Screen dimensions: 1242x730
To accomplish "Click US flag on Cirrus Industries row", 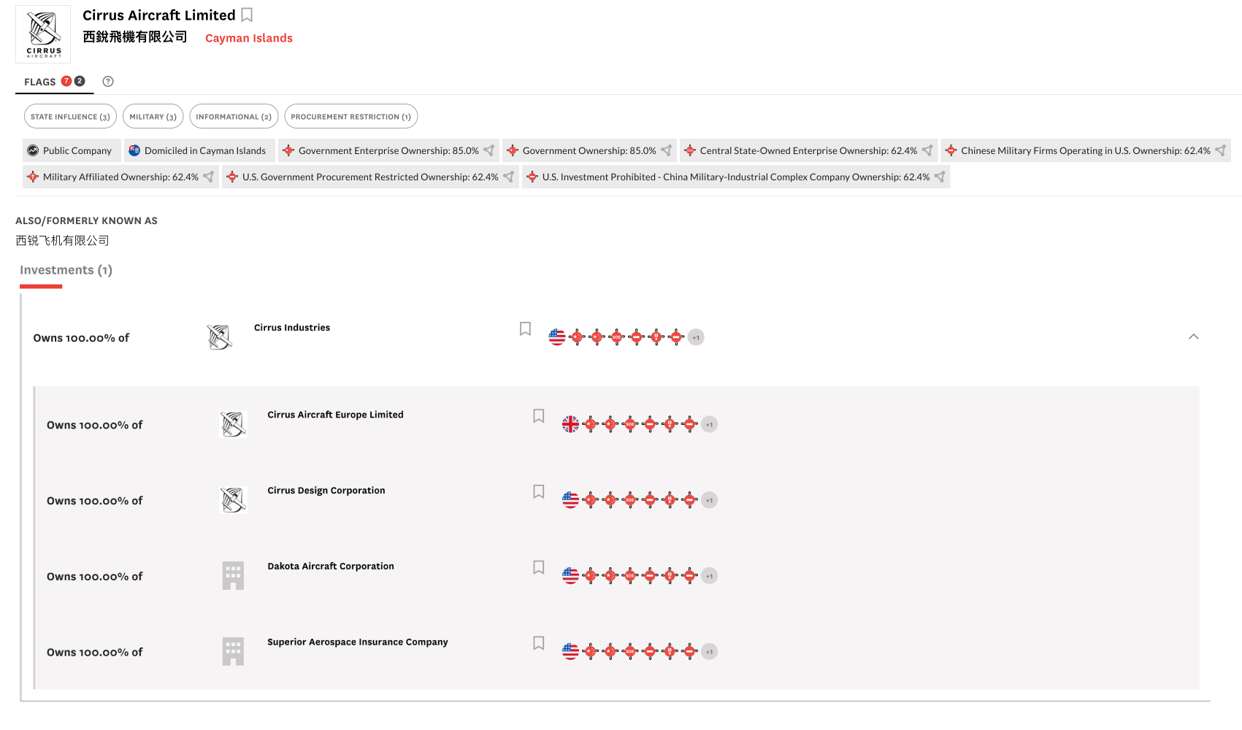I will [557, 337].
